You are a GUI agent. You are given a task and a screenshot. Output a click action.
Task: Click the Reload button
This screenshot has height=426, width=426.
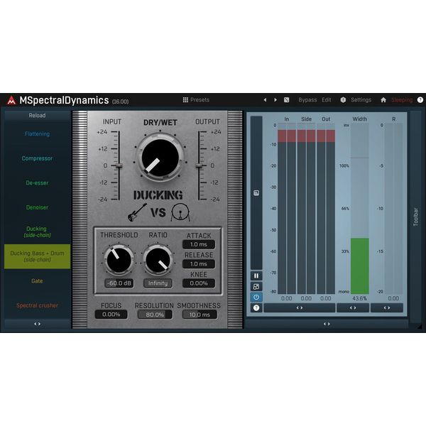(37, 116)
